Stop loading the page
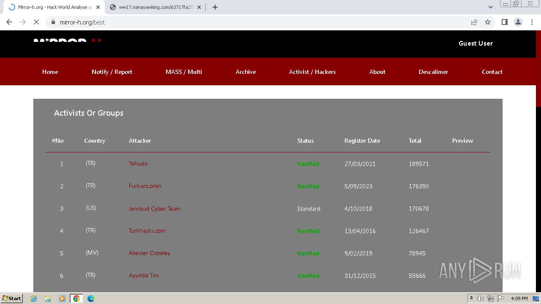This screenshot has height=304, width=541. point(36,22)
